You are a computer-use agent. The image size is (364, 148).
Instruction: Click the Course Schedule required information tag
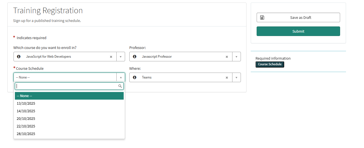pyautogui.click(x=270, y=64)
